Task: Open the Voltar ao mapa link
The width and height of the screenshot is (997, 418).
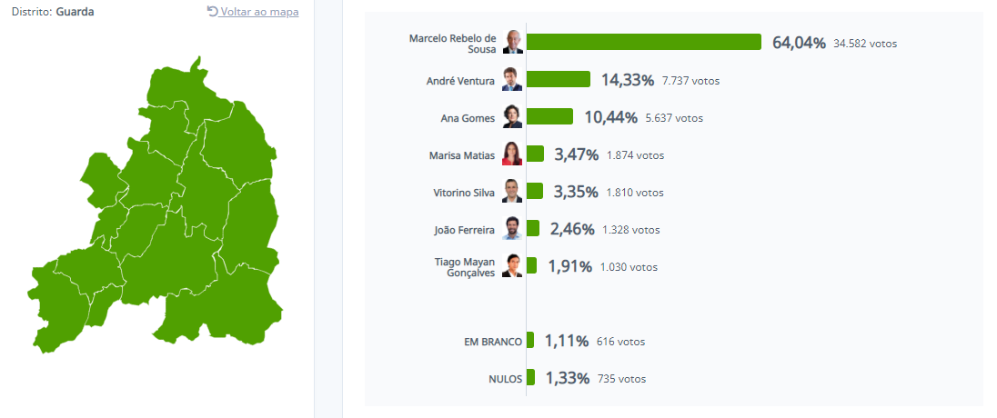Action: pos(259,12)
